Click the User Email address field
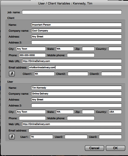The height and width of the screenshot is (156, 128). click(75, 130)
